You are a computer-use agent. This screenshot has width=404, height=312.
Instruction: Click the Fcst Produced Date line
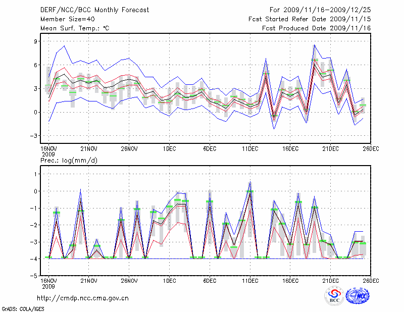[x=316, y=28]
